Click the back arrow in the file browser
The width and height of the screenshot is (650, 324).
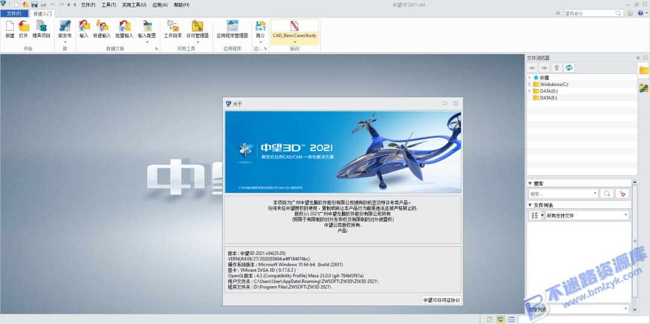tap(533, 67)
